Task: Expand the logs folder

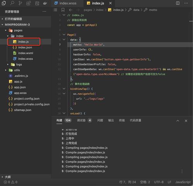Action: [x=8, y=64]
